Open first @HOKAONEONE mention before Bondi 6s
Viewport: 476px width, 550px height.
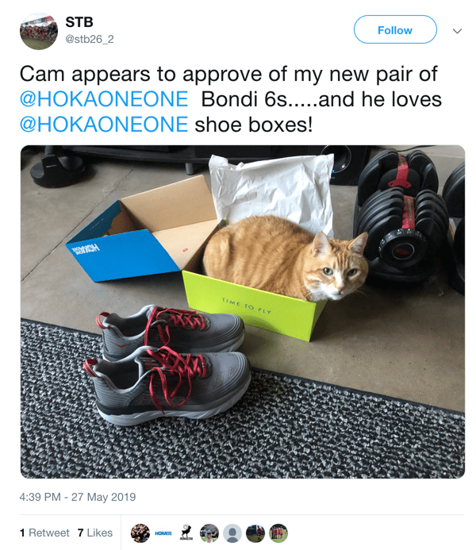pos(104,99)
